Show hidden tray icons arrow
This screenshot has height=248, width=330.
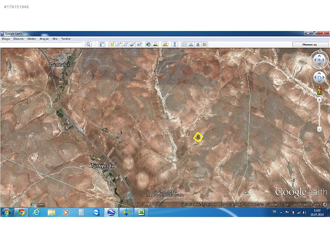click(281, 212)
